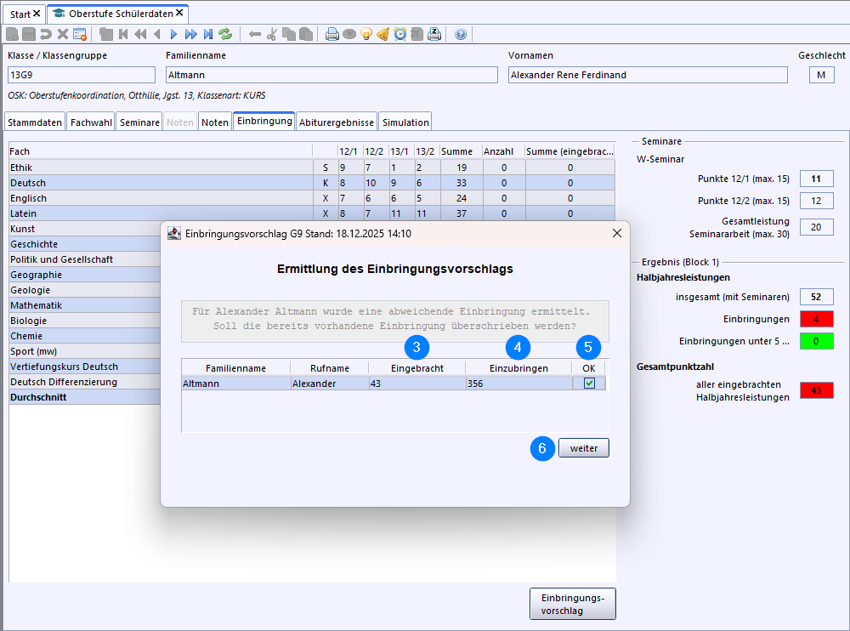Viewport: 850px width, 631px height.
Task: Uncheck the OK checkbox for Altmann
Action: coord(589,384)
